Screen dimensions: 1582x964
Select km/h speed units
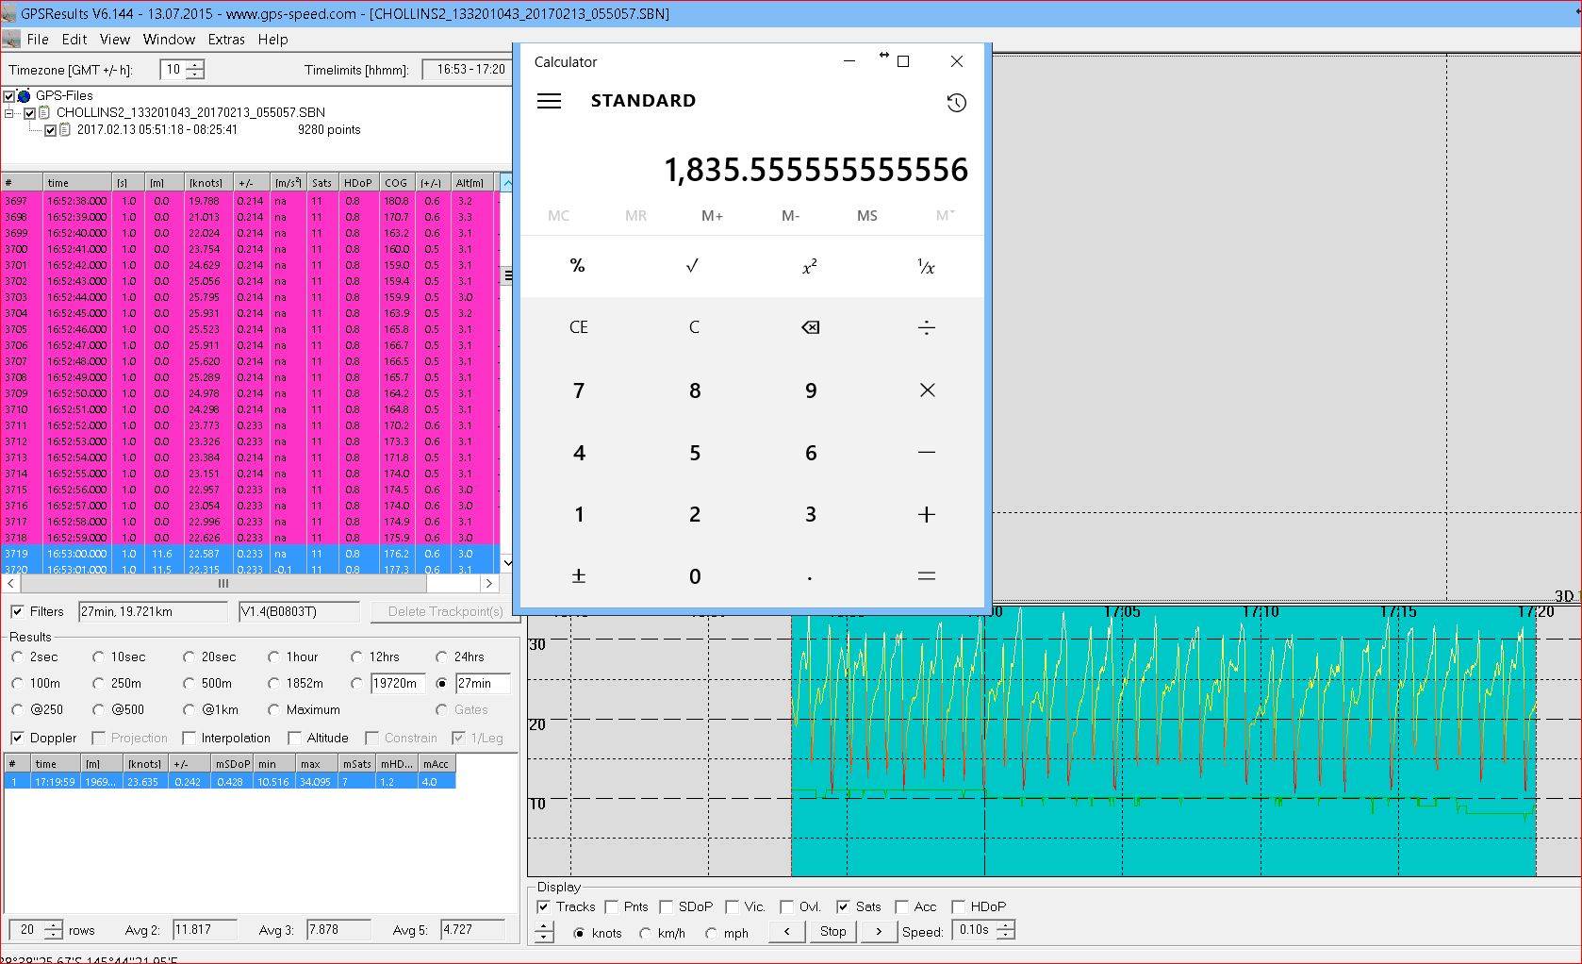tap(646, 933)
